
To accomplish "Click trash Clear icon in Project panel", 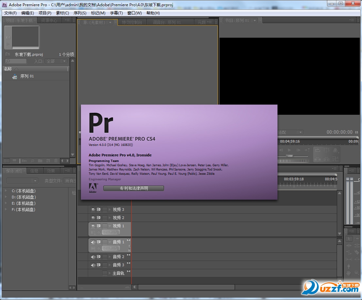I will [x=56, y=161].
